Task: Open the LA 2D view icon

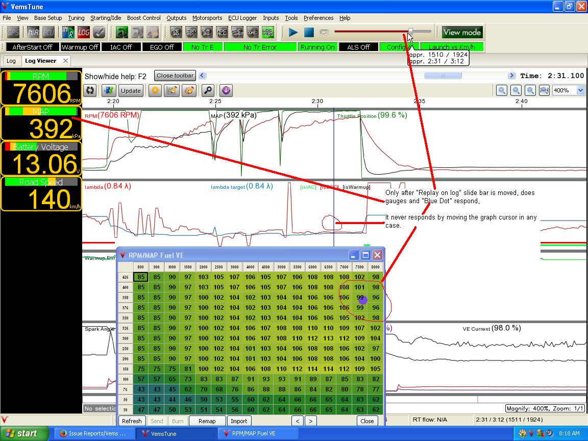Action: coord(207,32)
